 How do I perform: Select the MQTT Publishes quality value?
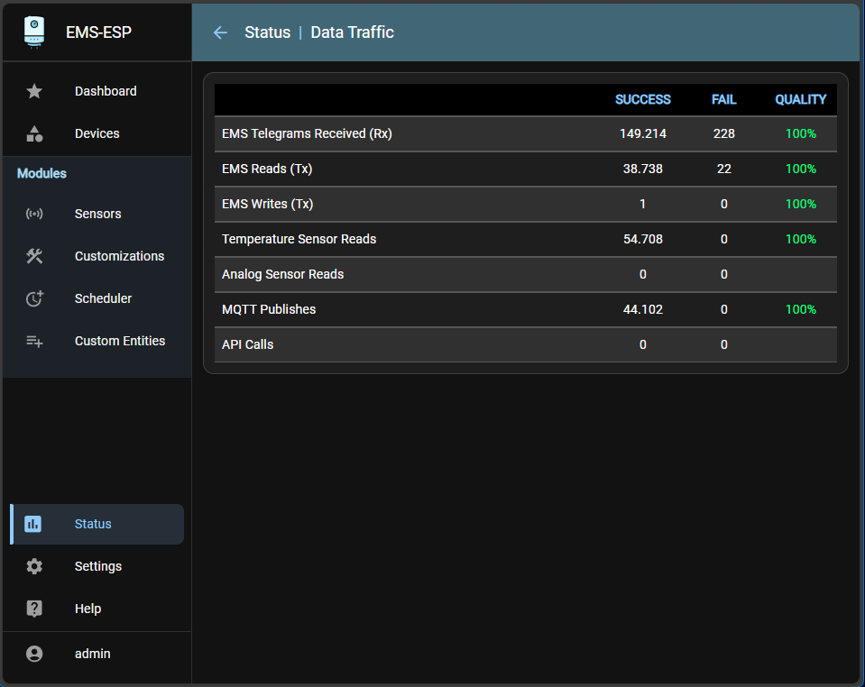(x=800, y=309)
